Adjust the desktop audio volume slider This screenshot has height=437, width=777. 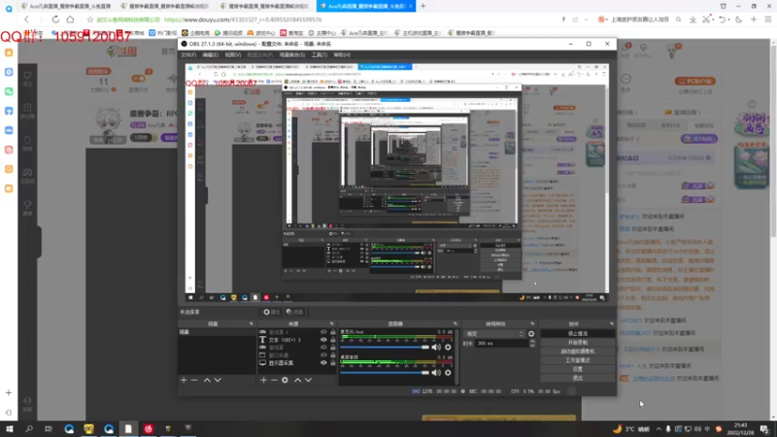click(x=385, y=373)
